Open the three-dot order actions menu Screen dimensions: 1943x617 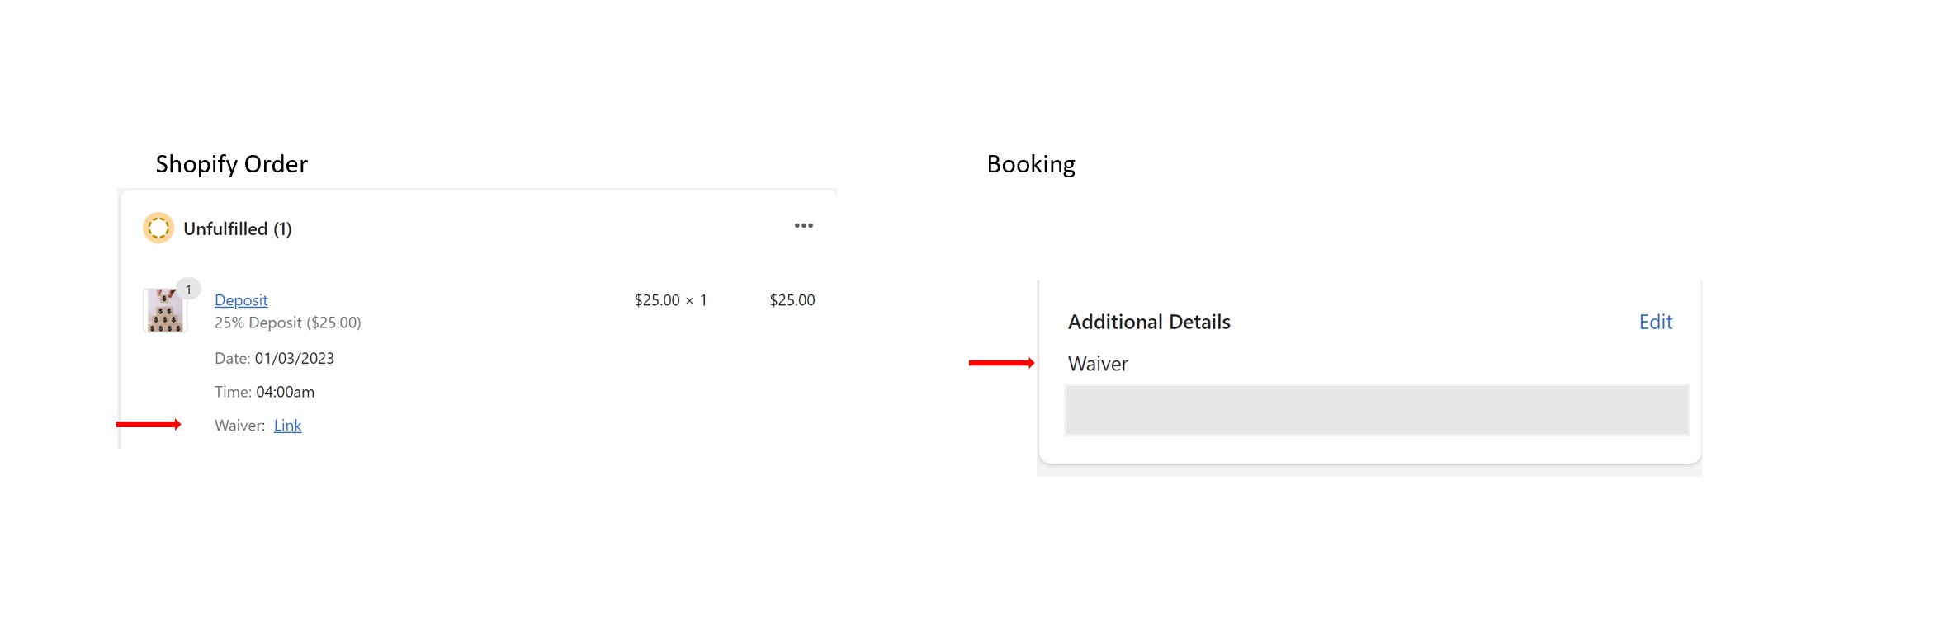(803, 226)
